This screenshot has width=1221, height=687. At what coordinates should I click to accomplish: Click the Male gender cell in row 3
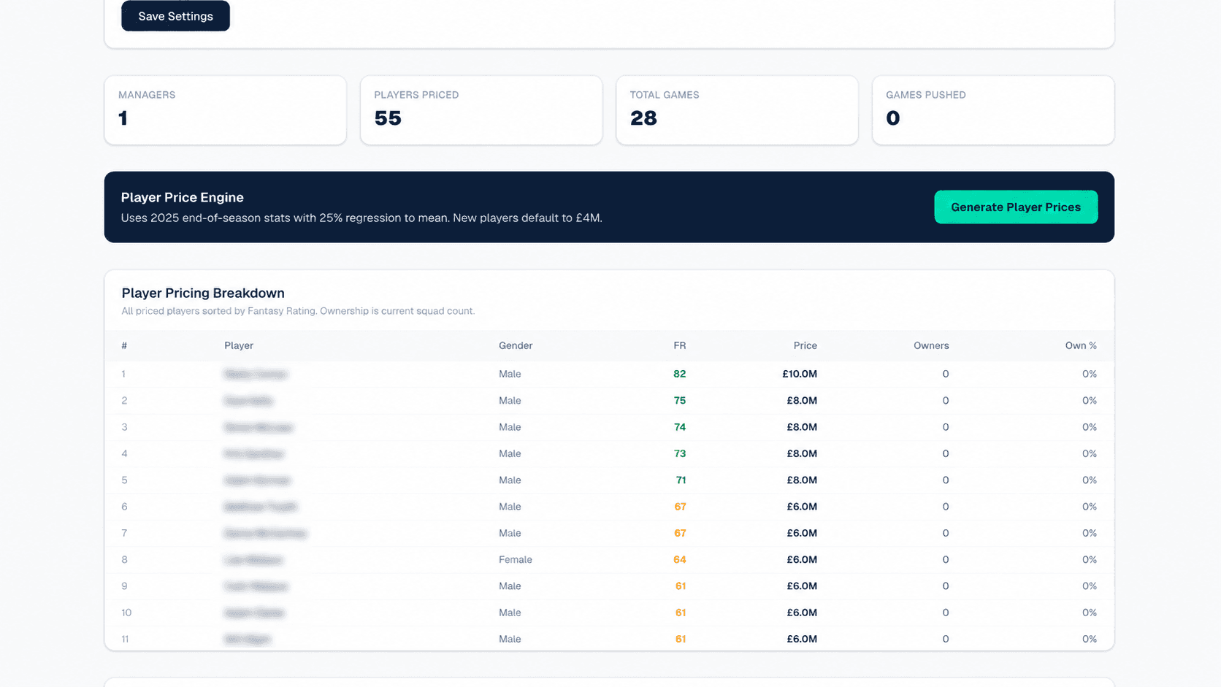coord(510,427)
